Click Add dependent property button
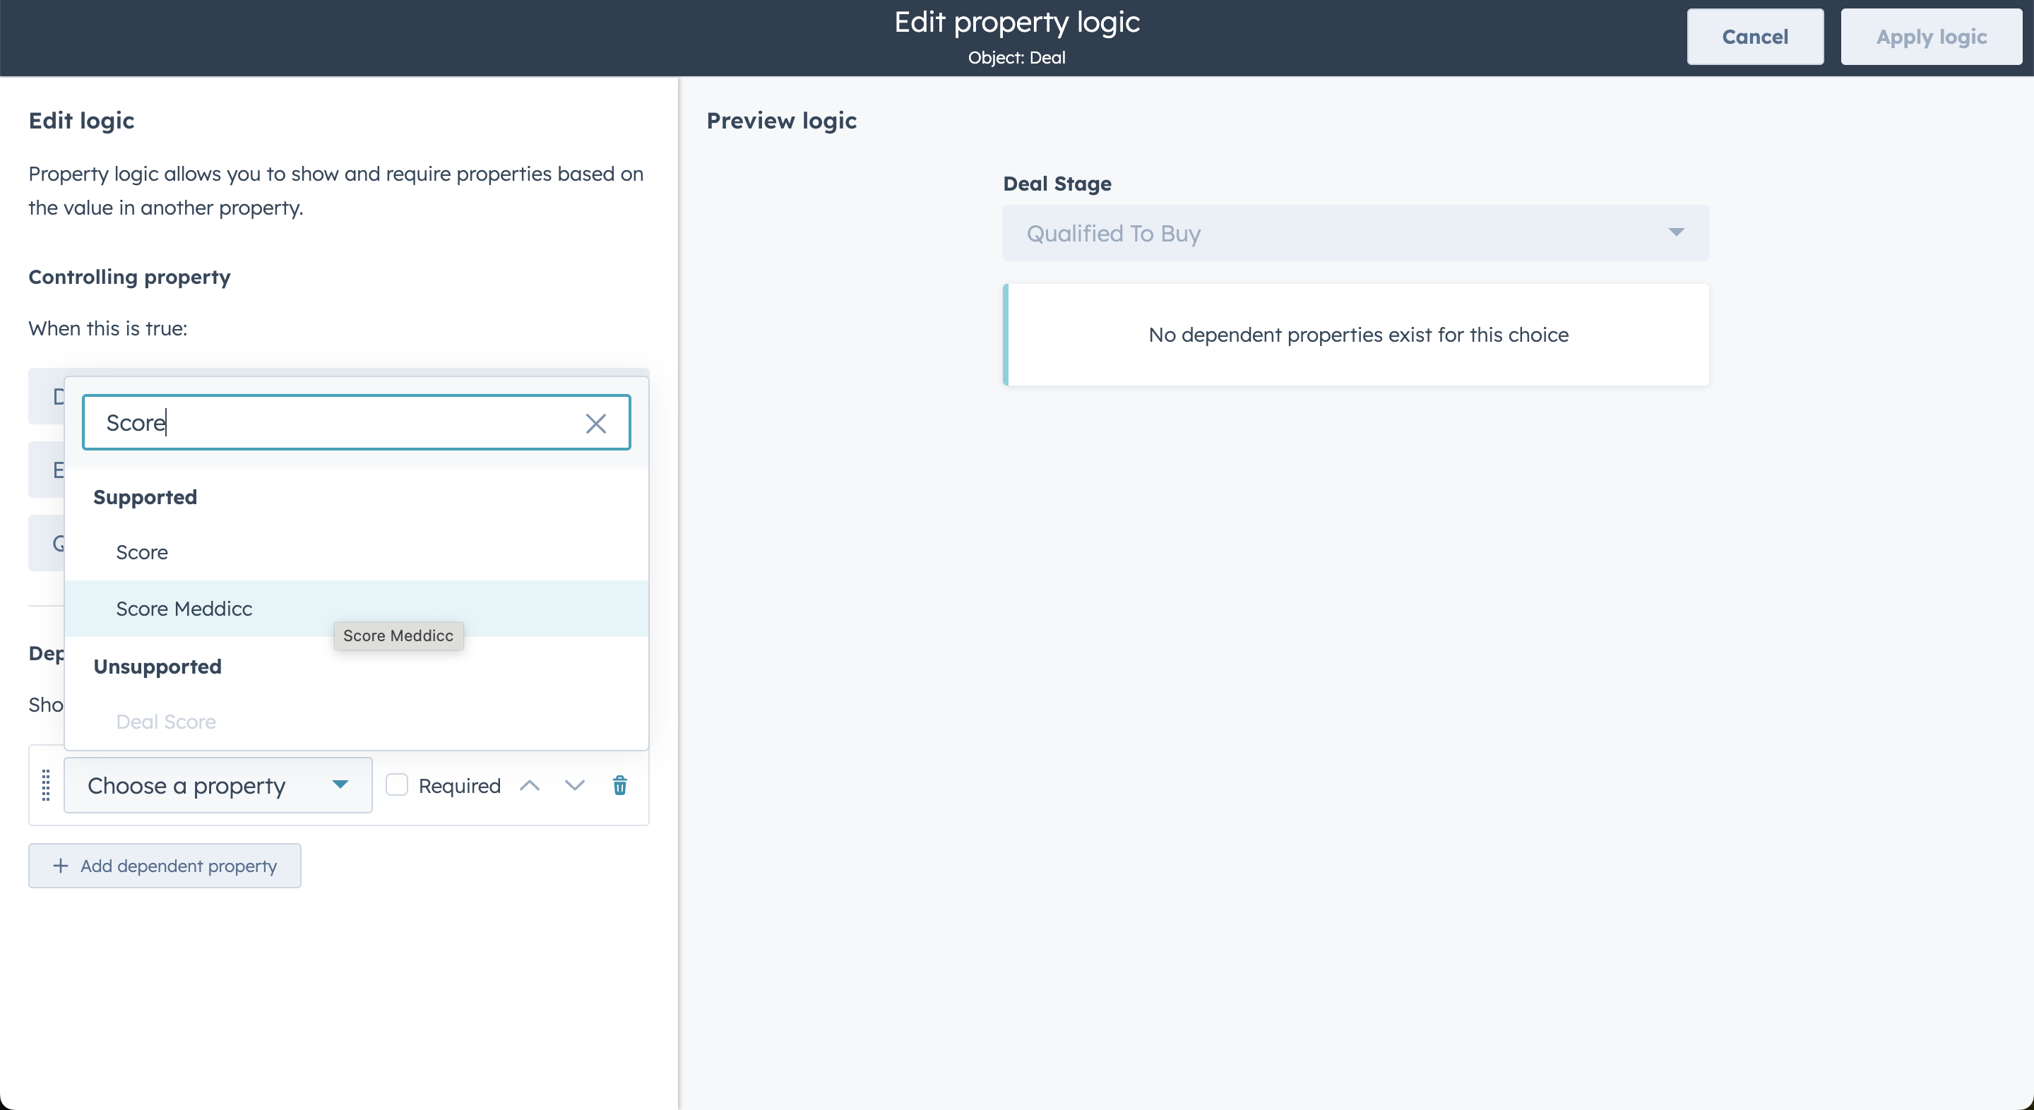Image resolution: width=2034 pixels, height=1110 pixels. click(165, 866)
